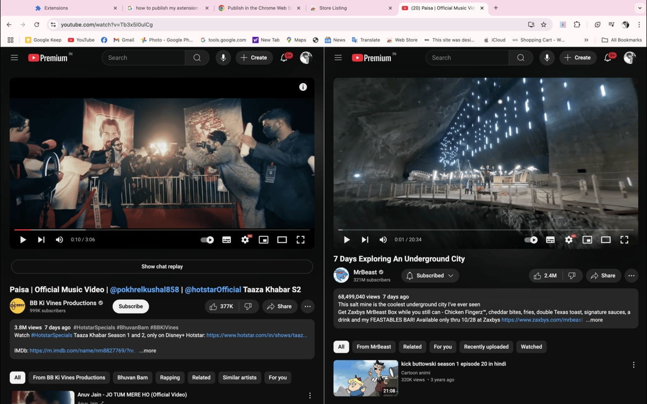Switch Paisa video to theater mode
Screen dimensions: 647x404
click(282, 240)
